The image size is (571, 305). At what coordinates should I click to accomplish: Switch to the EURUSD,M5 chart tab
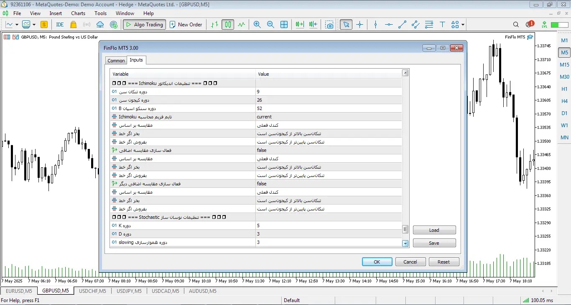19,291
